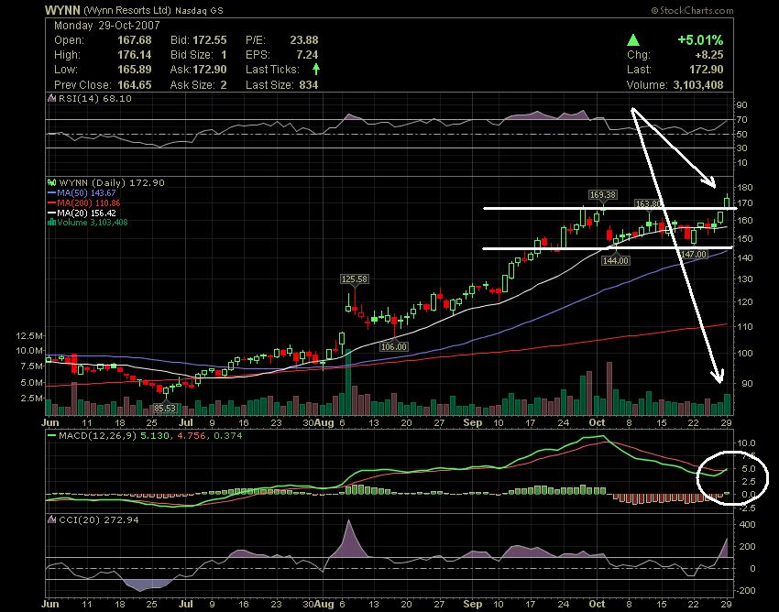Click the 85.53 price low callout
779x612 pixels.
164,409
